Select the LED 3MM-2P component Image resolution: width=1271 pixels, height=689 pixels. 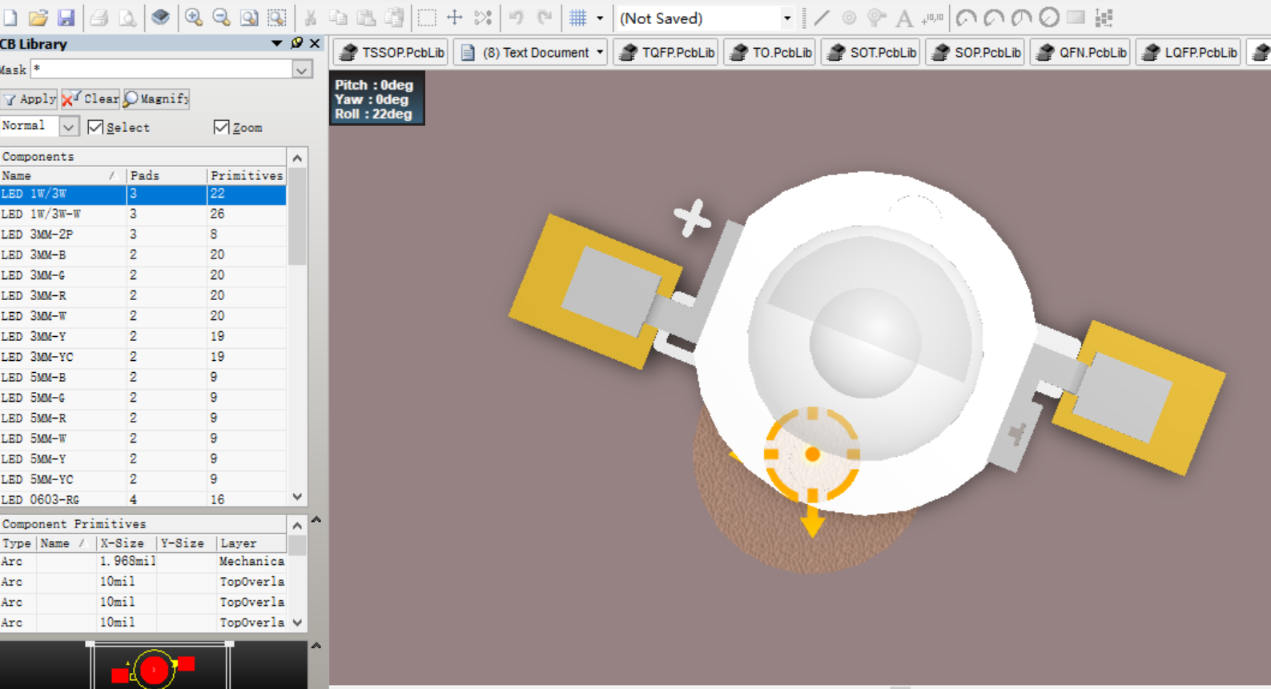(143, 234)
